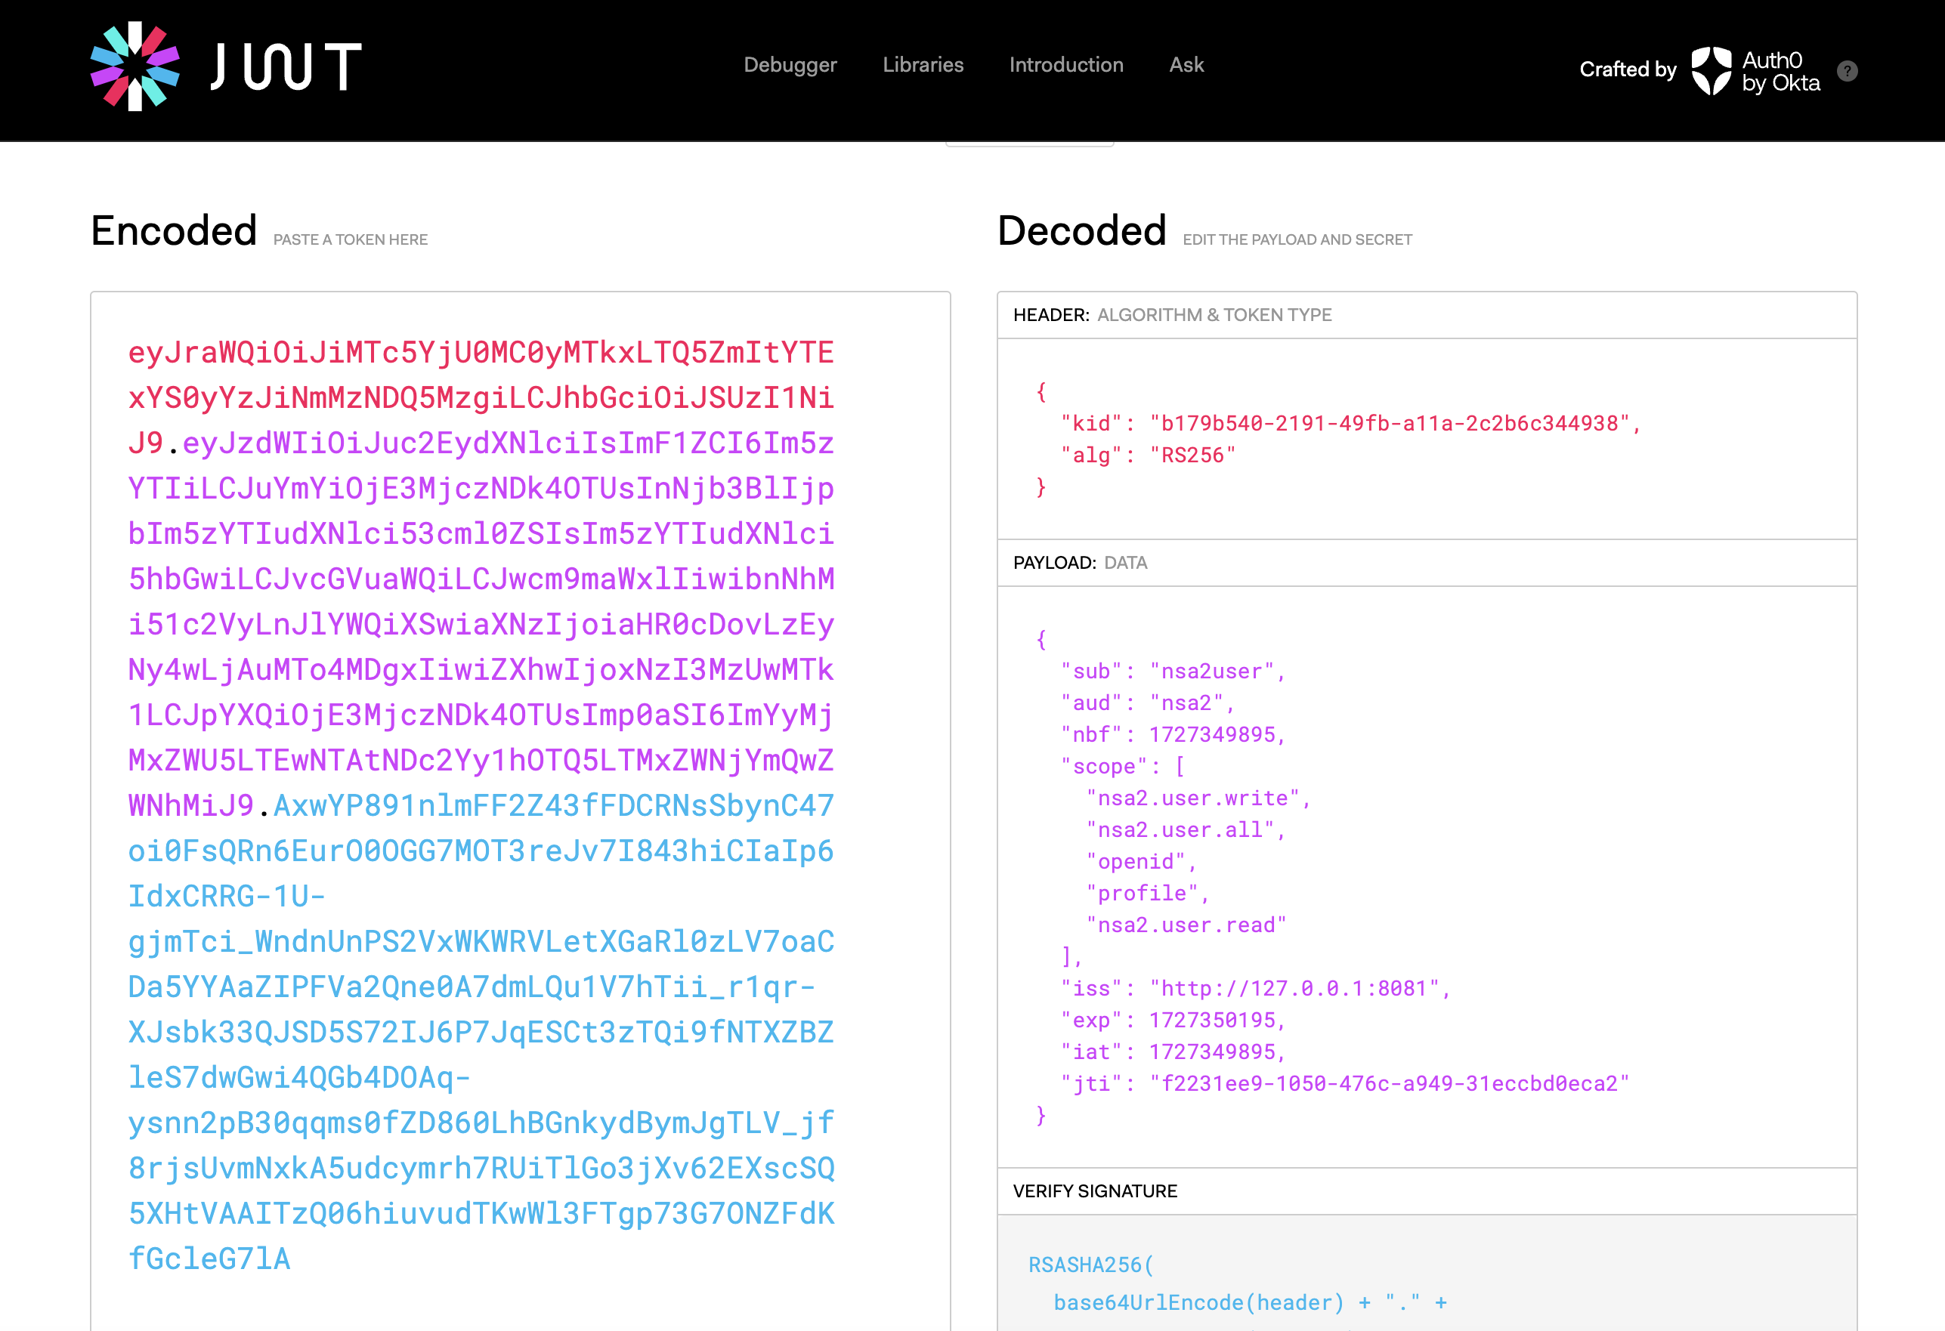
Task: Click the JWT pinwheel logo icon
Action: point(135,66)
